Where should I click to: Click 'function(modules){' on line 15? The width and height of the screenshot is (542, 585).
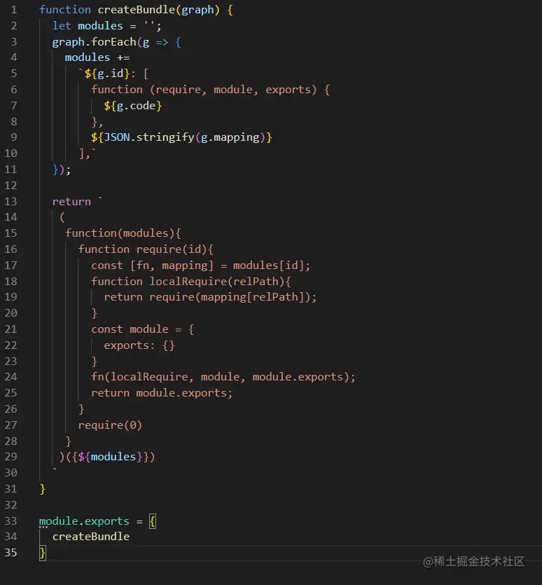(123, 233)
